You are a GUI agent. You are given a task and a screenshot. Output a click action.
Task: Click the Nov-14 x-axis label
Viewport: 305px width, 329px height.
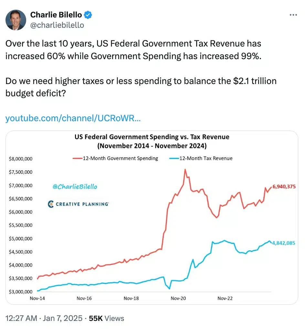[x=37, y=298]
